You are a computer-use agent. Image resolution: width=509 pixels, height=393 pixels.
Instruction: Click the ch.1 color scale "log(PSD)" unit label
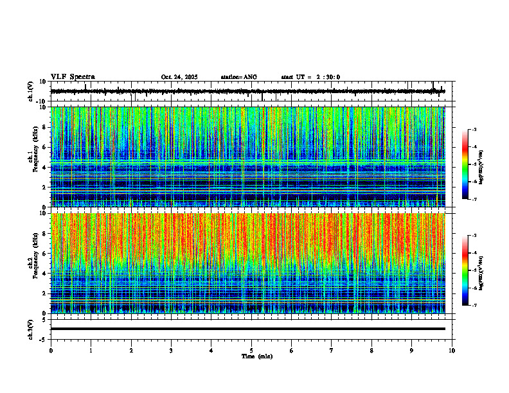[481, 168]
